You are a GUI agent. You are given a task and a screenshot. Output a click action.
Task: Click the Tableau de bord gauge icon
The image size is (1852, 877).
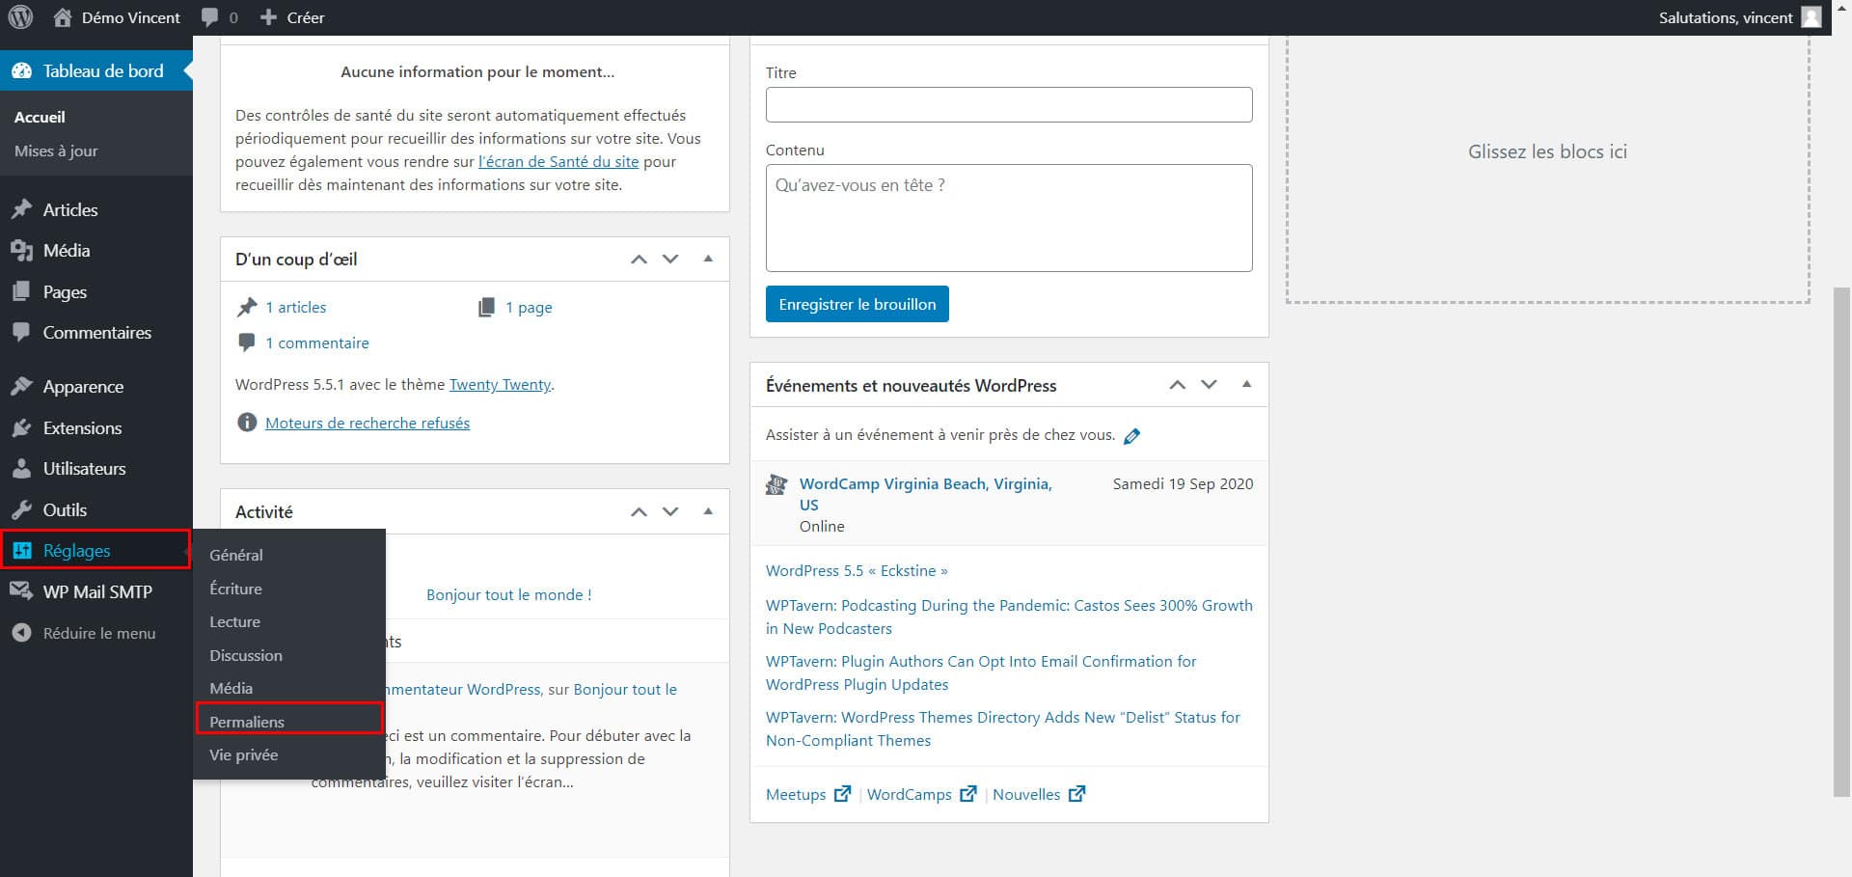tap(21, 71)
